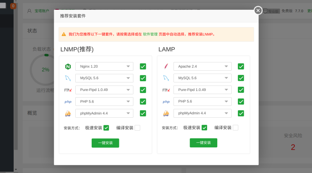Viewport: 312px width, 173px height.
Task: Click the Nginx logo icon in LNMP
Action: [68, 66]
